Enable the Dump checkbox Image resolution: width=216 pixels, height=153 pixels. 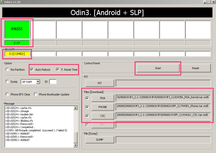coord(7,82)
